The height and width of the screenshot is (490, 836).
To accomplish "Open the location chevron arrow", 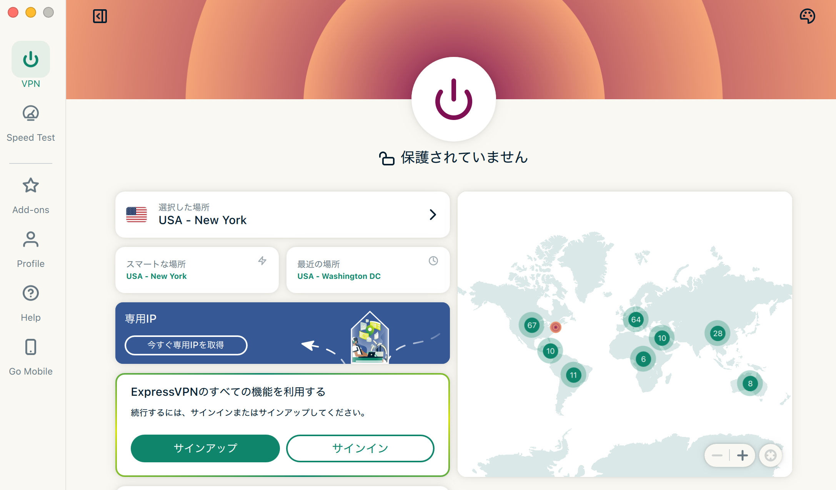I will point(433,215).
